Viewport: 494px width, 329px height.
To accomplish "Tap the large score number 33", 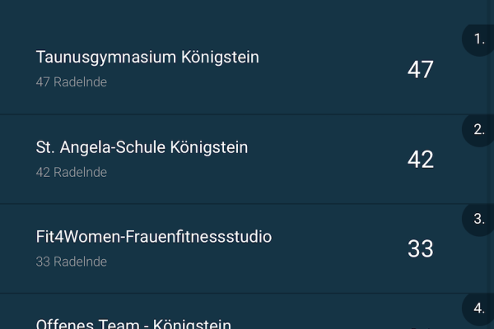I will pos(420,249).
